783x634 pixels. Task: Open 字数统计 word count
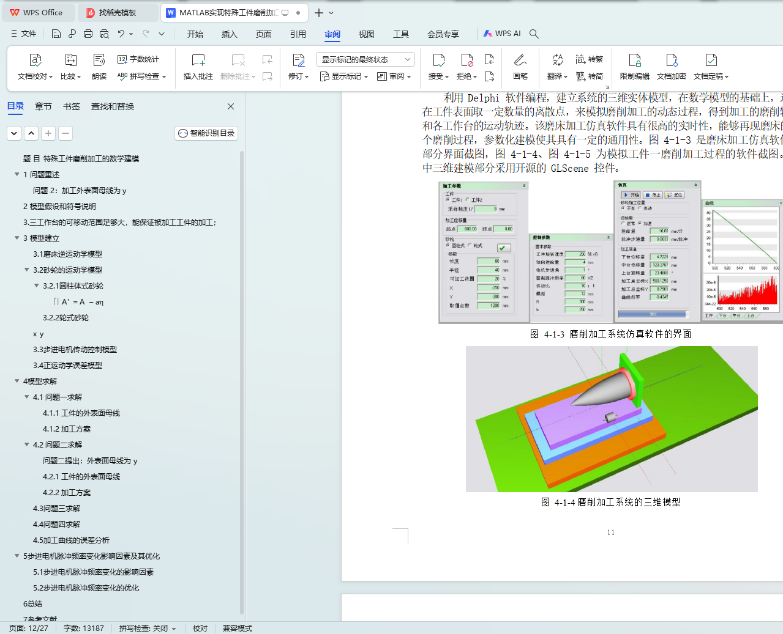tap(138, 59)
